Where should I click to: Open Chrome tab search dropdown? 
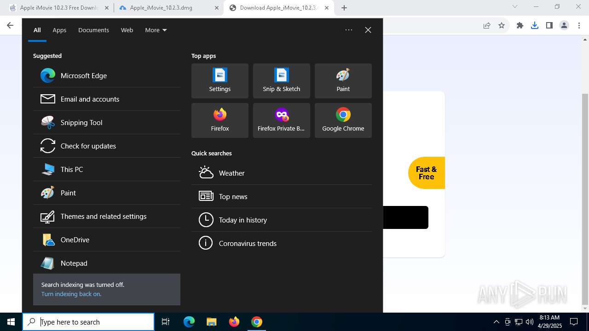[515, 6]
